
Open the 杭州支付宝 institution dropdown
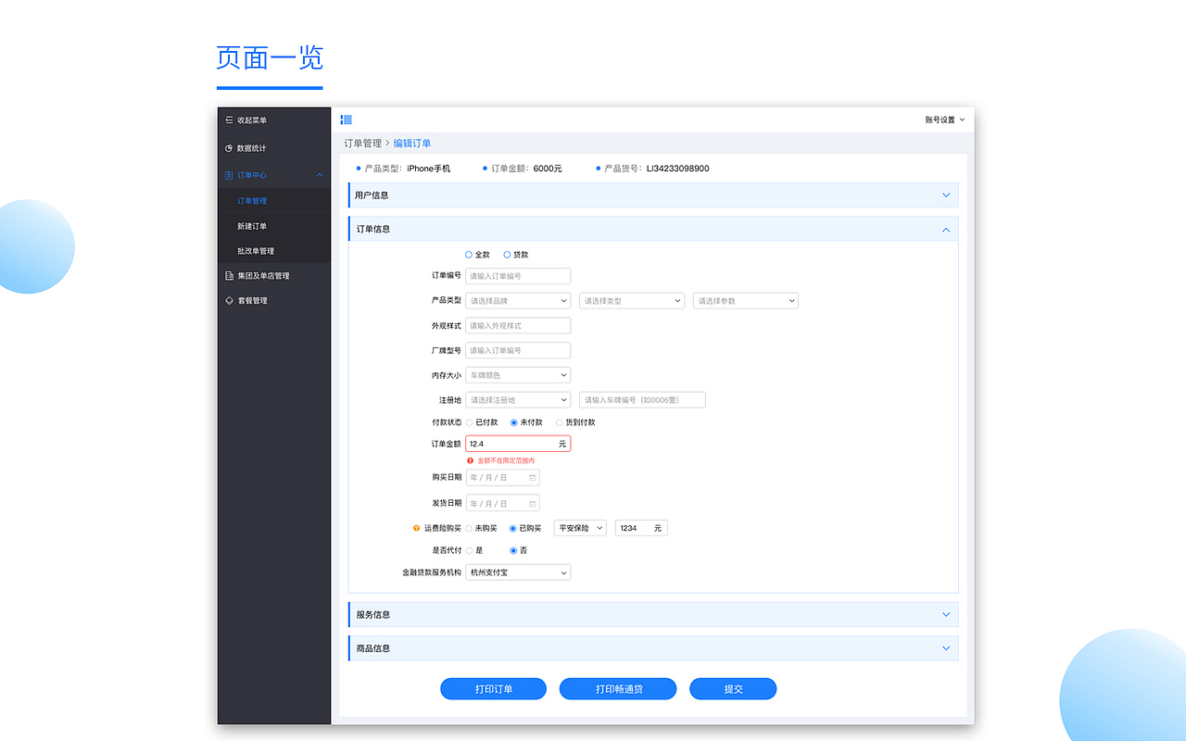coord(518,572)
